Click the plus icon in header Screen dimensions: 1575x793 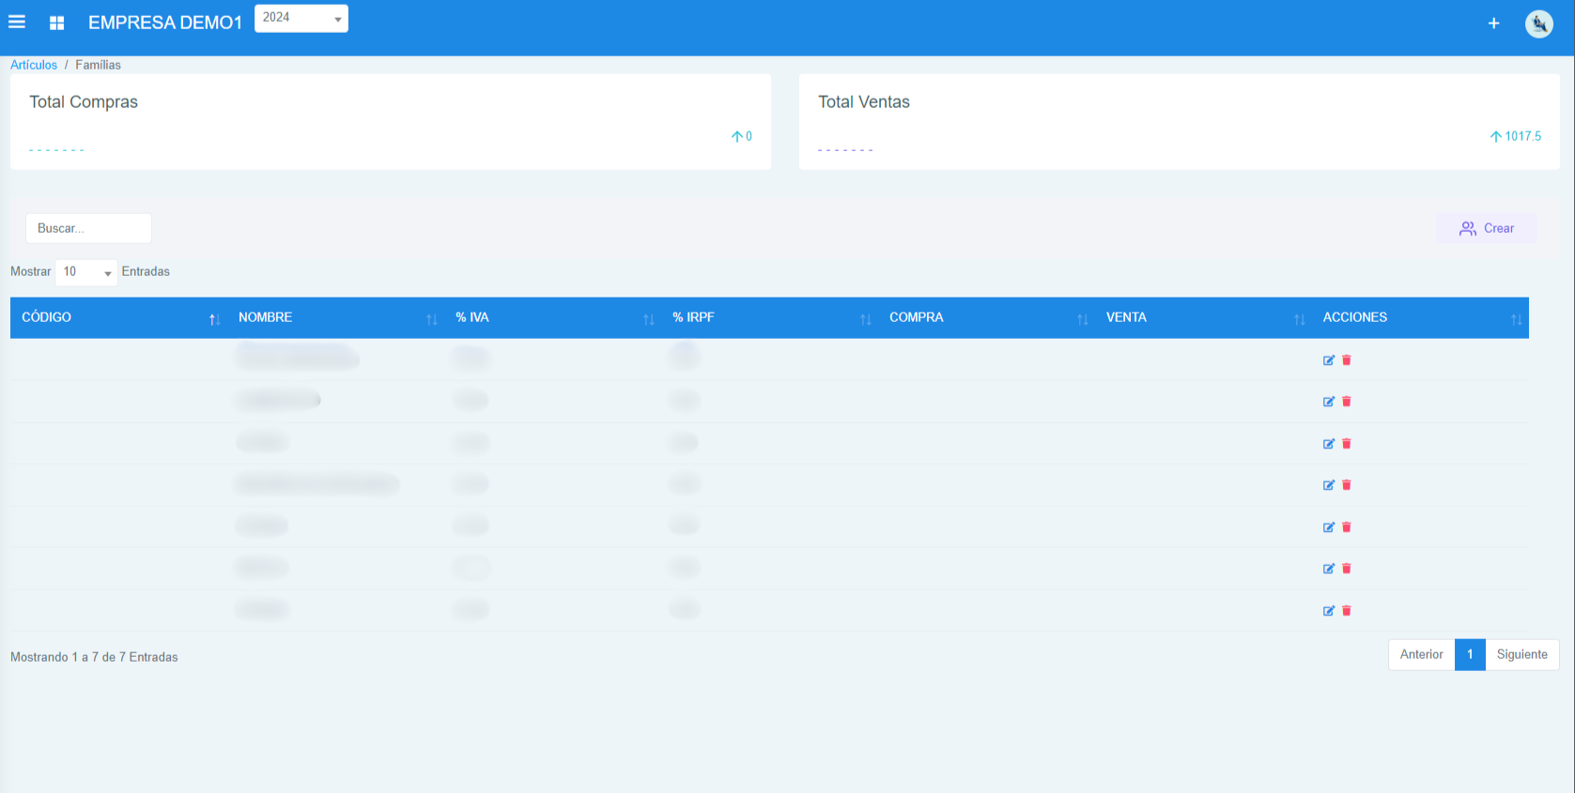point(1493,23)
